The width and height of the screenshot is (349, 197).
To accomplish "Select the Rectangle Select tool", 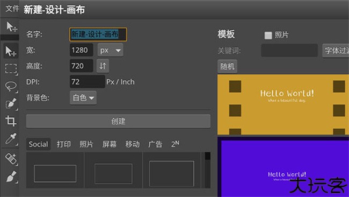I will coord(11,69).
